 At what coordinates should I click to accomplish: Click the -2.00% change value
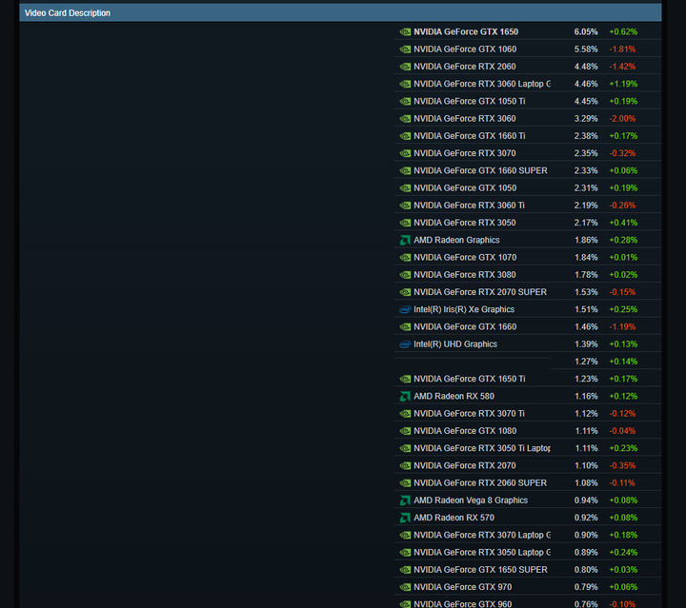pyautogui.click(x=622, y=119)
